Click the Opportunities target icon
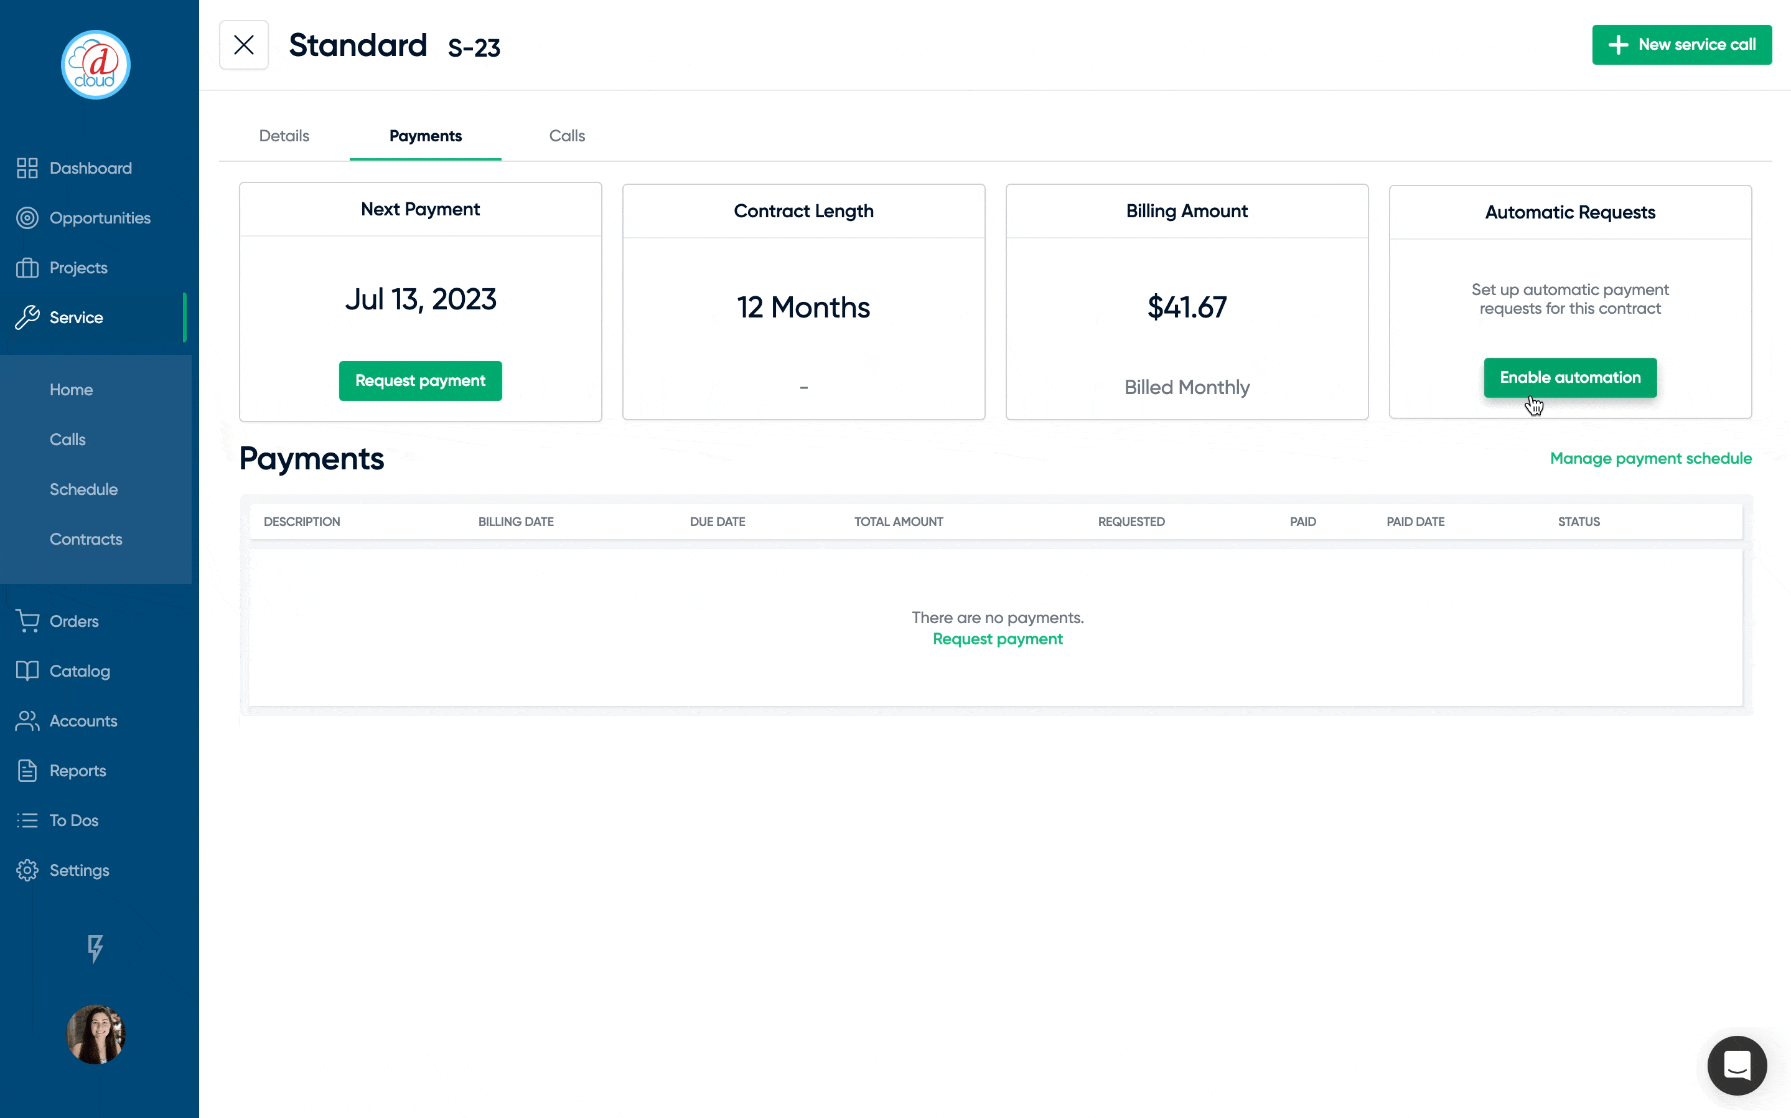 pos(27,218)
